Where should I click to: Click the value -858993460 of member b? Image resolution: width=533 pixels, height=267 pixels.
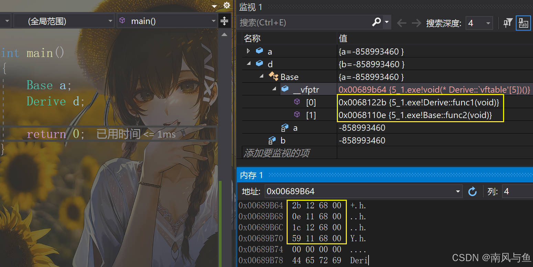click(x=362, y=141)
